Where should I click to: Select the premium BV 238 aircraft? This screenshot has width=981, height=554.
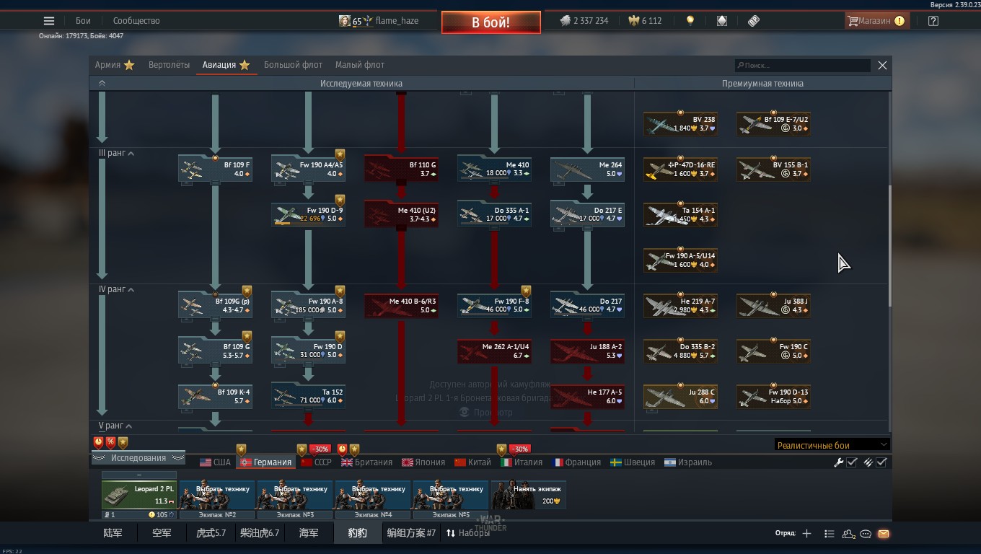pos(680,123)
